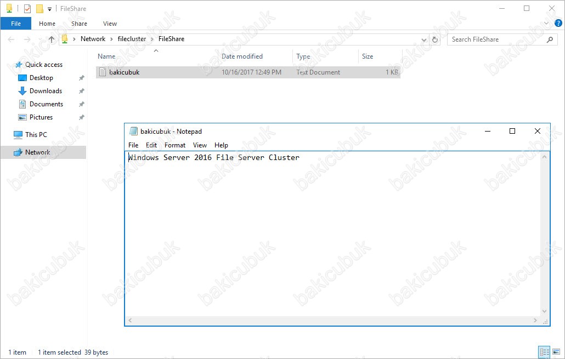
Task: Click the 10/16/2017 12:49 PM date cell
Action: tap(252, 72)
